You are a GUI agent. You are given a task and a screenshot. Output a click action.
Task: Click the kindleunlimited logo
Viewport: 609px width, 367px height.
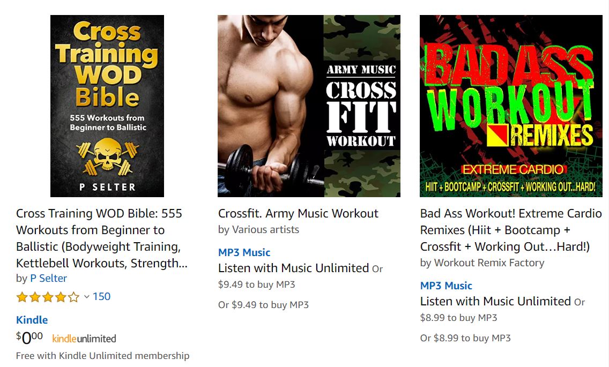84,339
